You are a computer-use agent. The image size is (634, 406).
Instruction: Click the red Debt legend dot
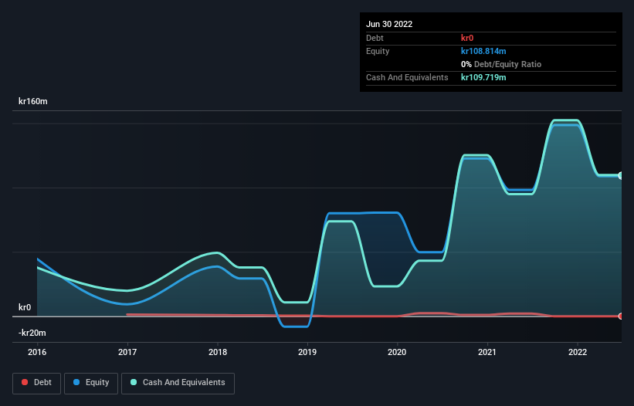pyautogui.click(x=25, y=382)
